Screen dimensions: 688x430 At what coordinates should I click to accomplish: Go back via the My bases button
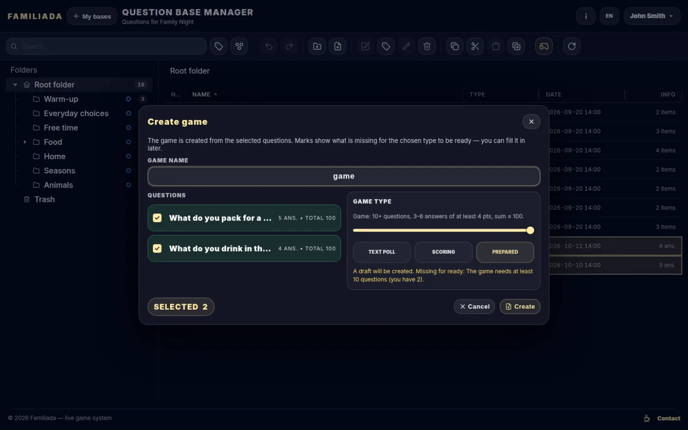point(92,16)
